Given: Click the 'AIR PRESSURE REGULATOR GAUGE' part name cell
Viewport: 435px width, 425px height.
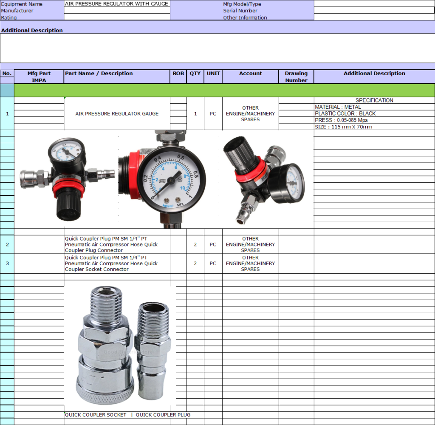Looking at the screenshot, I should pos(117,113).
